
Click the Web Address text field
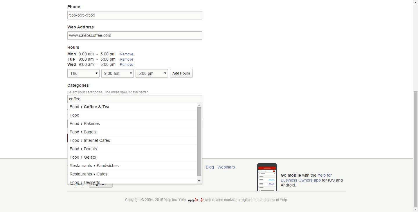135,36
